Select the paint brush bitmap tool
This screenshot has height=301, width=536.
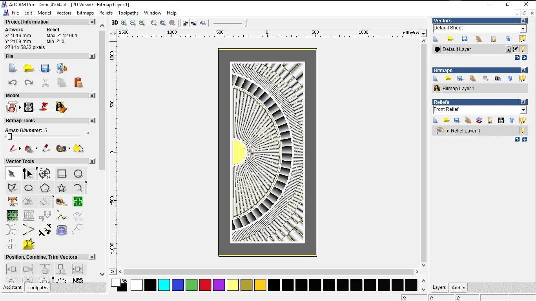(x=13, y=149)
